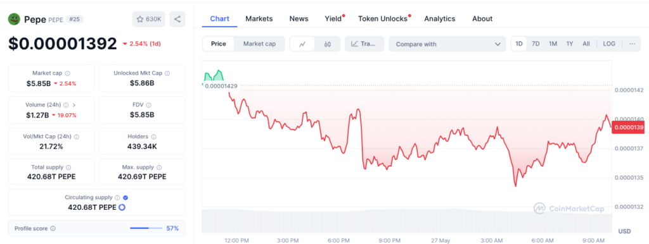Select the 7D time range
Screen dimensions: 649x244
point(536,44)
